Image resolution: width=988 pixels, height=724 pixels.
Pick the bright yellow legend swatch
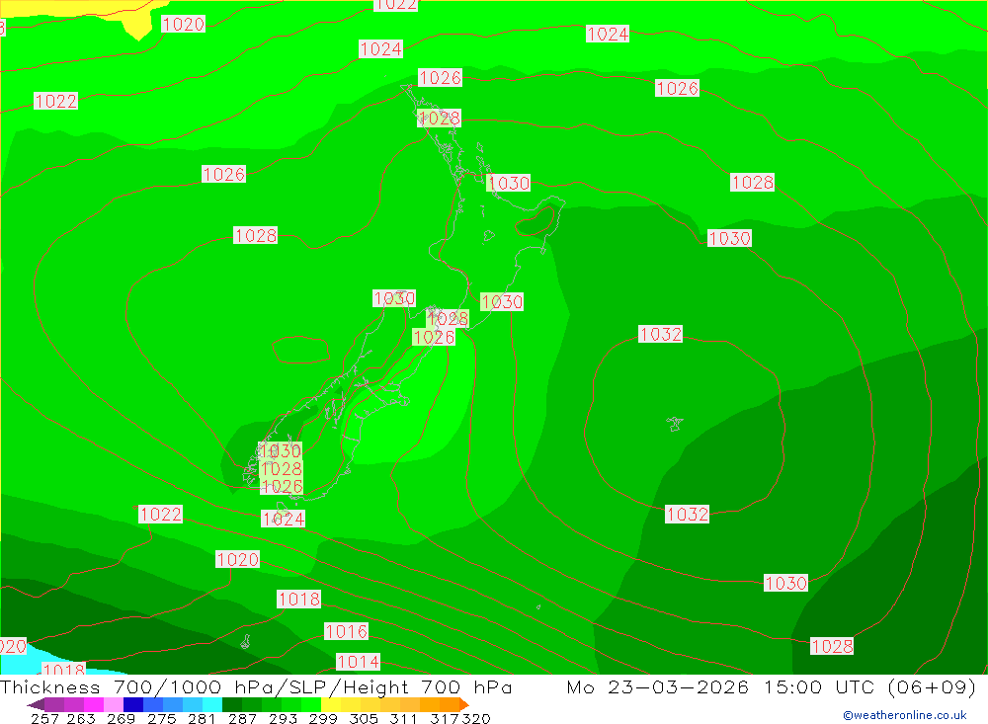tap(331, 704)
